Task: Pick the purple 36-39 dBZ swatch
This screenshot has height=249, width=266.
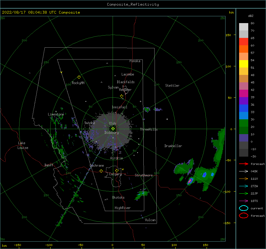Action: (x=244, y=101)
